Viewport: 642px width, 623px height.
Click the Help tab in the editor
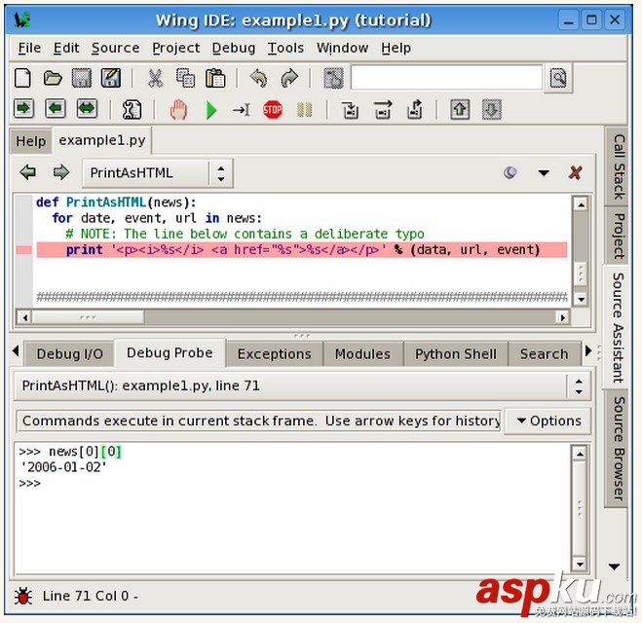[30, 141]
